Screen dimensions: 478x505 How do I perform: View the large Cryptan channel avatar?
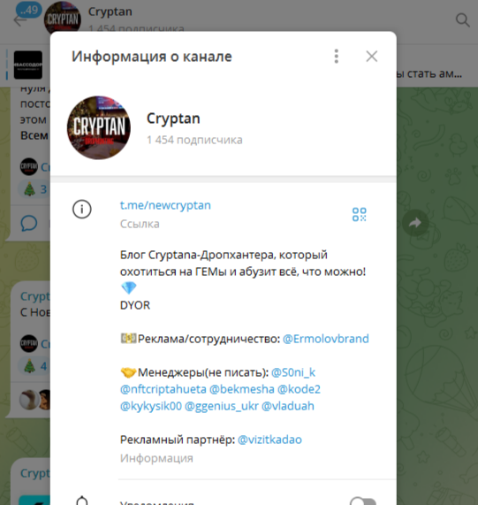click(99, 127)
